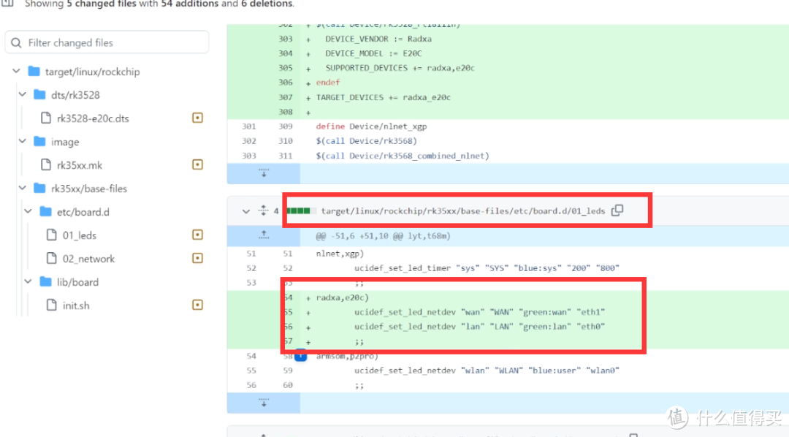
Task: Click the 'SUPPORTED_DEVICES += radxa,e20c' line
Action: pyautogui.click(x=400, y=68)
